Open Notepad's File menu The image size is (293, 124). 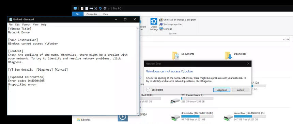[x=11, y=24]
